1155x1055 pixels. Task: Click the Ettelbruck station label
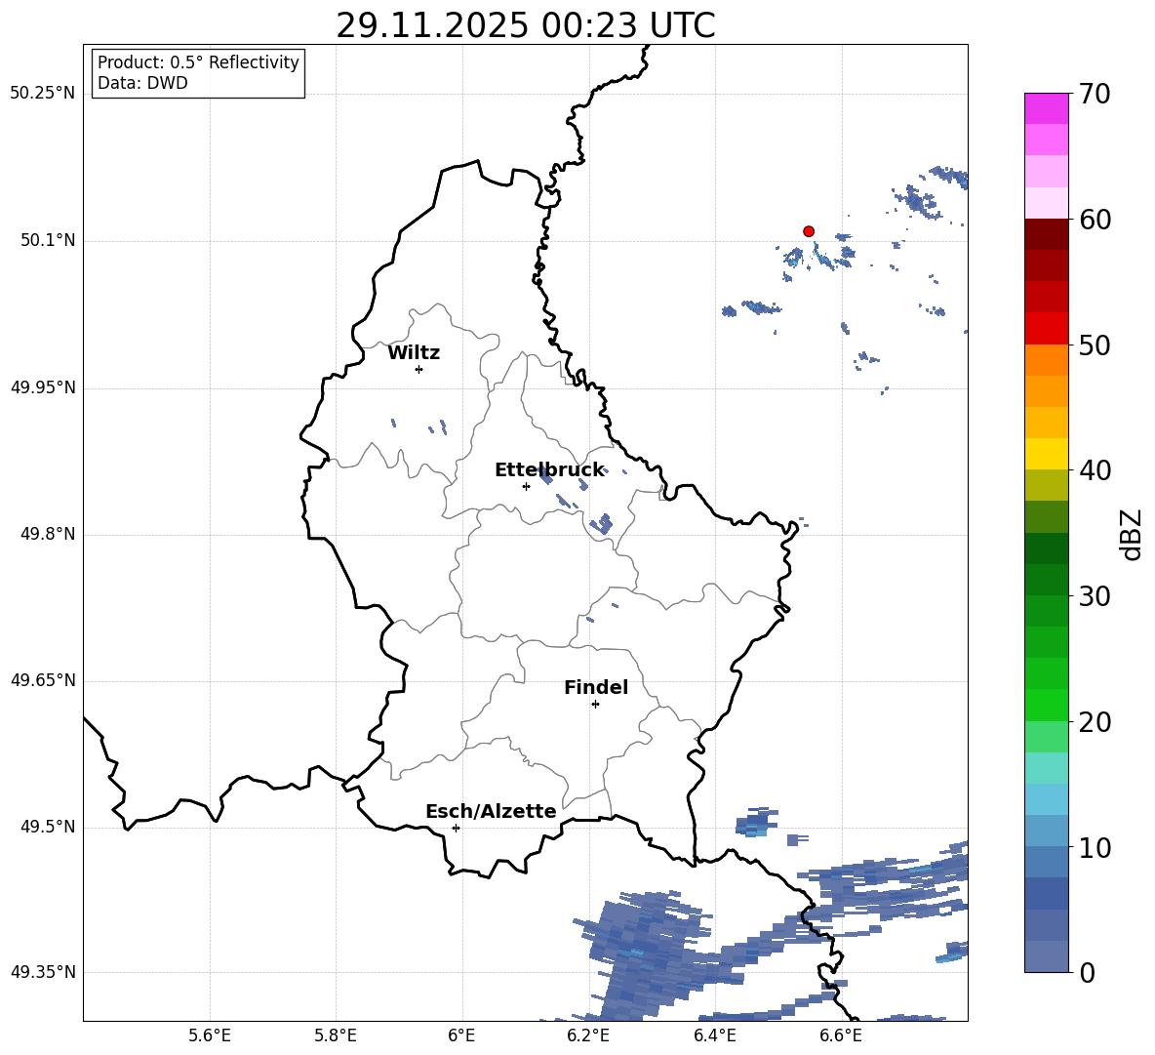(x=549, y=470)
